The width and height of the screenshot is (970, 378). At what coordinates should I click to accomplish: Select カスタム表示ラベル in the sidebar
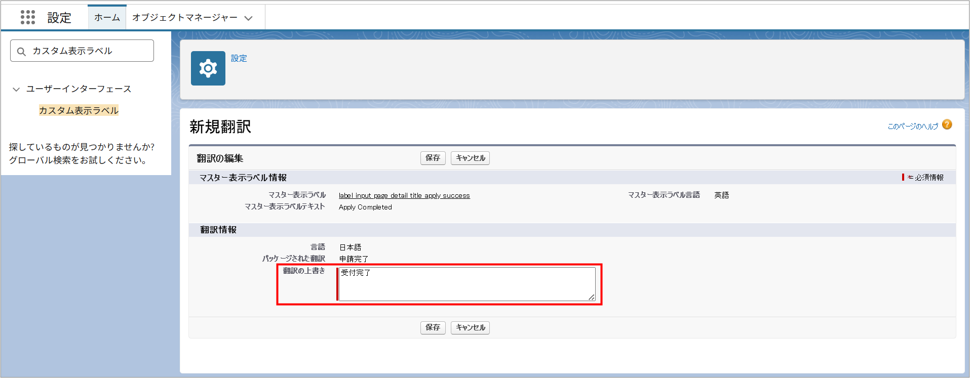tap(79, 110)
